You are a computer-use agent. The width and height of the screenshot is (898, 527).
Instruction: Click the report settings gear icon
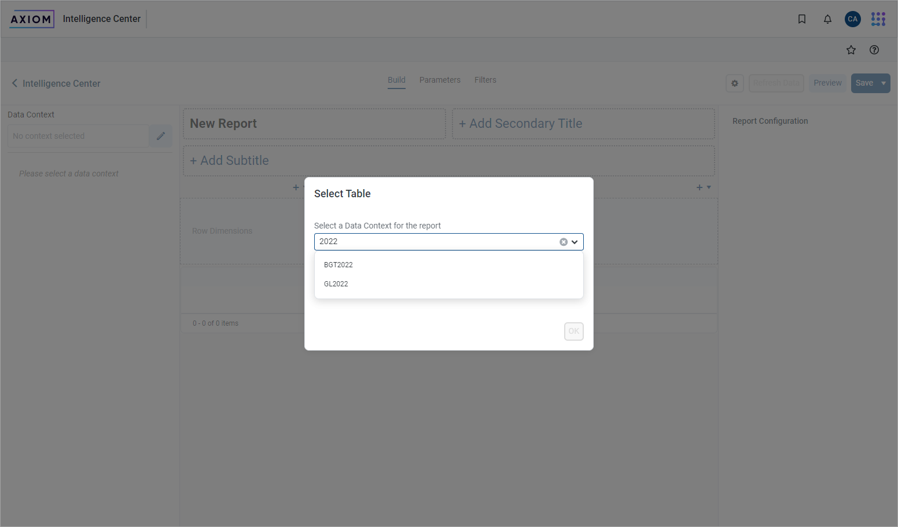tap(734, 83)
